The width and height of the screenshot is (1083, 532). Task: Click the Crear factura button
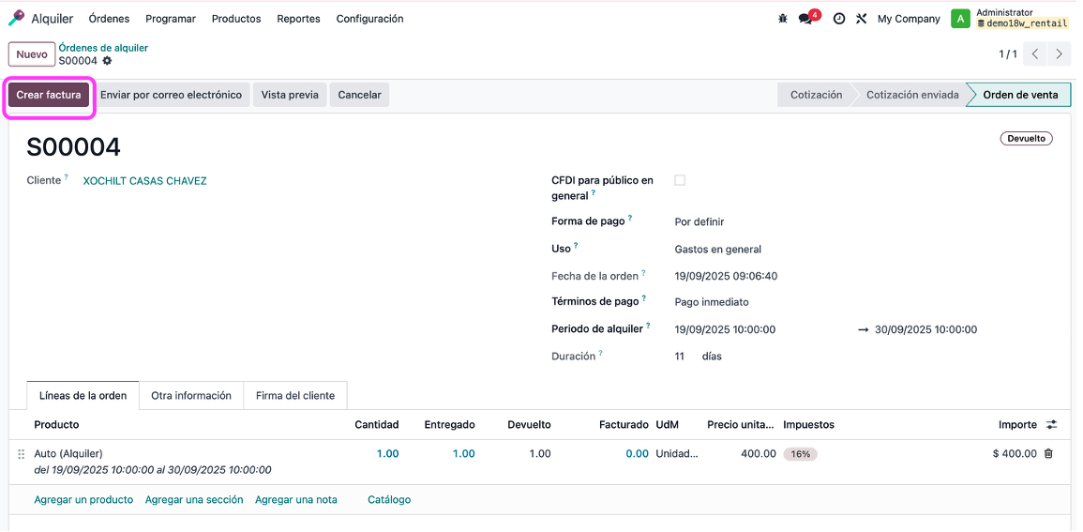tap(49, 95)
